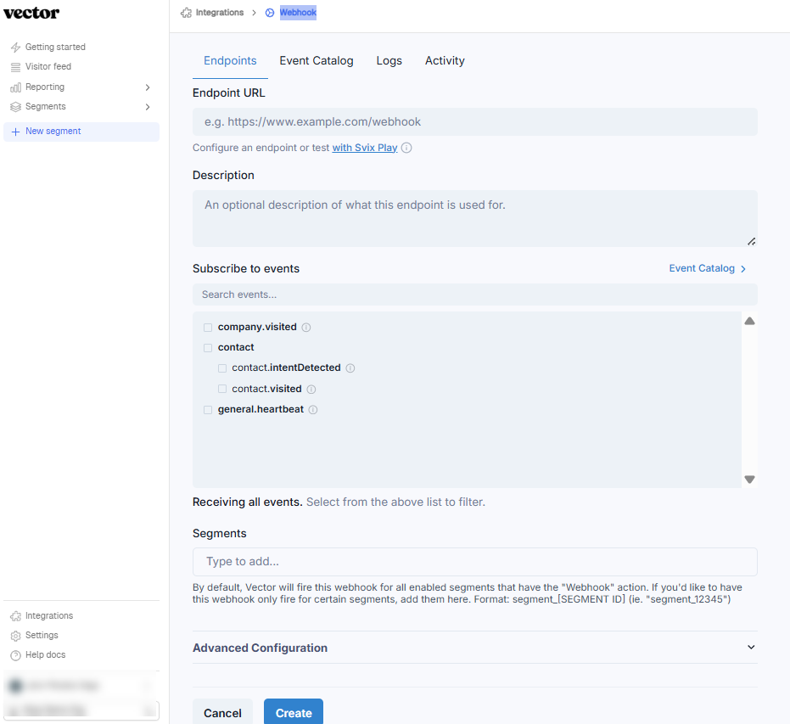Click the Segments layers icon
790x724 pixels.
(15, 107)
